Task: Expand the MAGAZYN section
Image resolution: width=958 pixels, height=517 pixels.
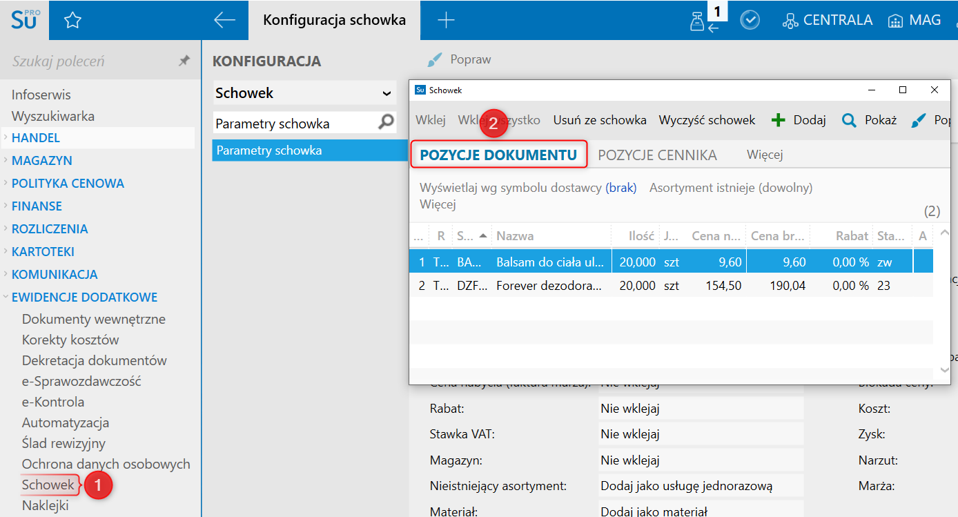Action: tap(6, 160)
